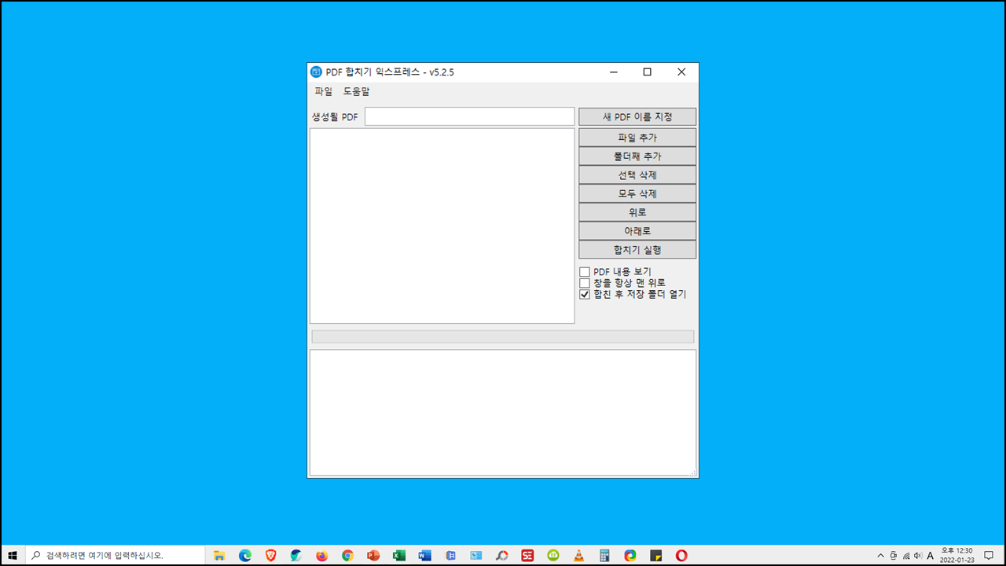Toggle the IME language indicator A
Viewport: 1006px width, 566px height.
pyautogui.click(x=931, y=556)
